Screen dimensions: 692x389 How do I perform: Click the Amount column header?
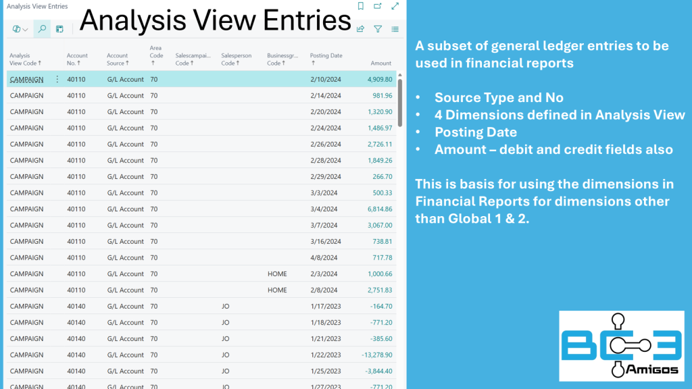[x=381, y=63]
